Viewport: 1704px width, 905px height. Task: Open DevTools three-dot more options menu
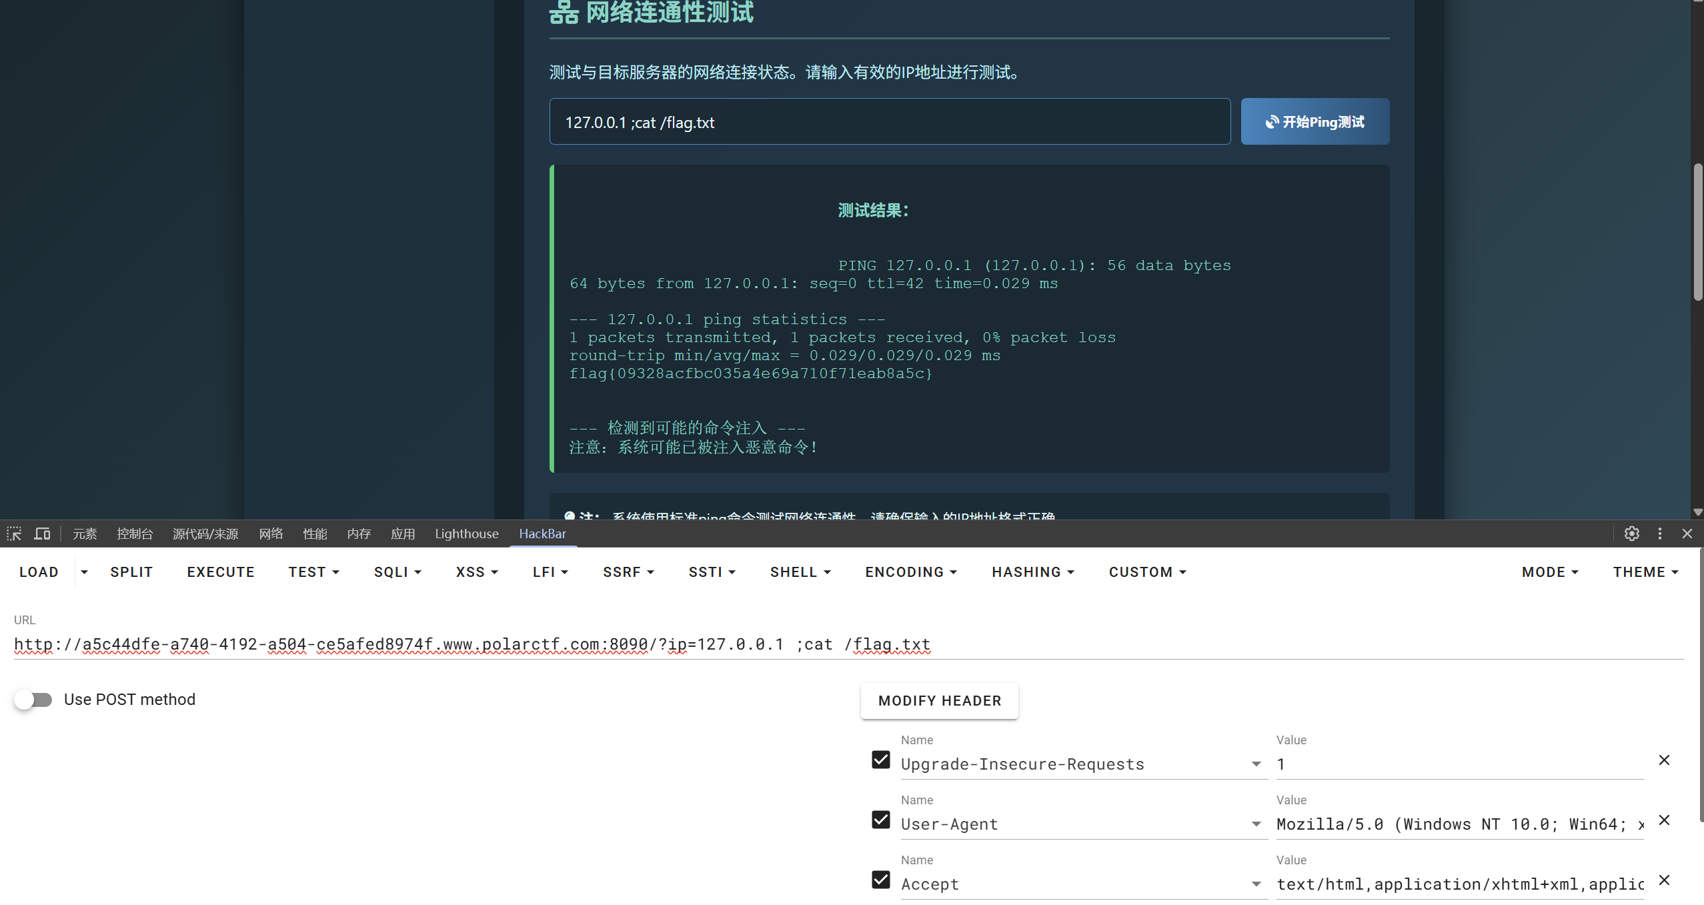[x=1660, y=534]
